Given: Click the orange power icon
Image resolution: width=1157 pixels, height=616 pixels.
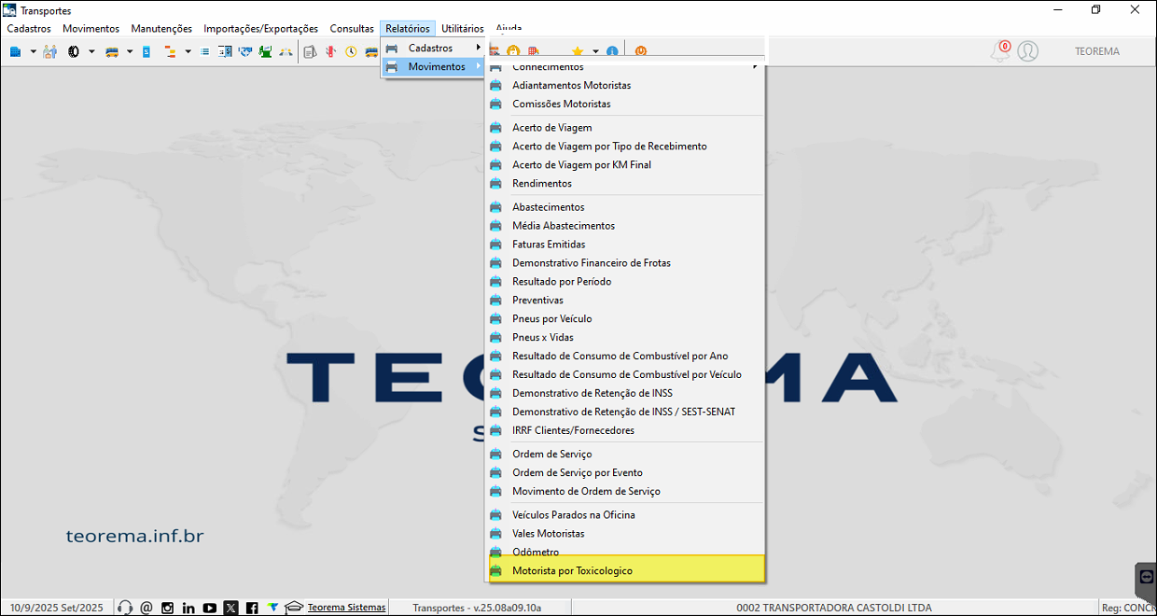Looking at the screenshot, I should tap(641, 51).
